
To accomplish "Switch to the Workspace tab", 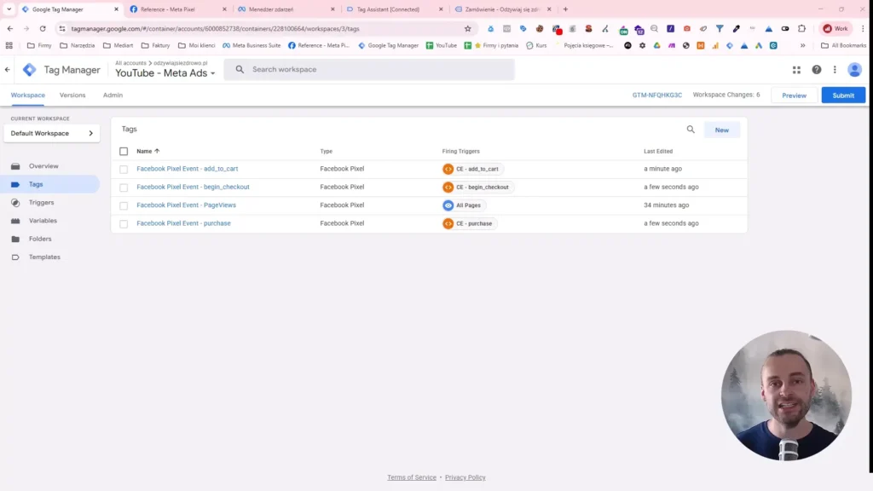I will pyautogui.click(x=28, y=95).
